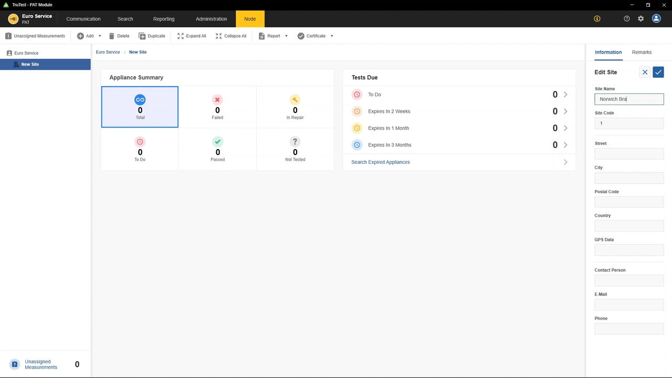Click the Unassigned Measurements toolbar icon

[8, 36]
